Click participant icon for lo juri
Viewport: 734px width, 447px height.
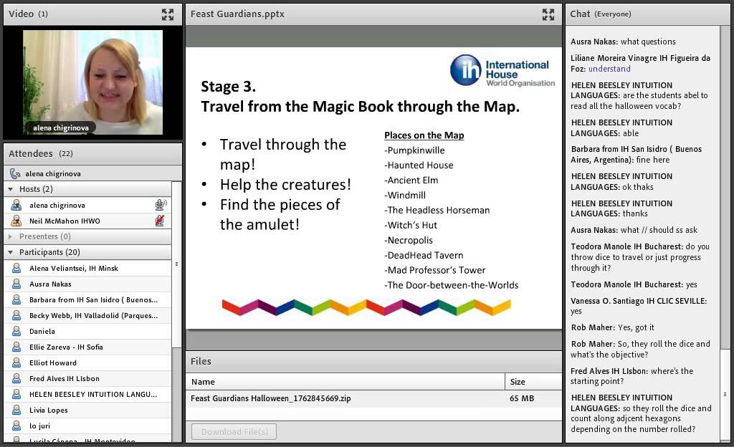[16, 426]
